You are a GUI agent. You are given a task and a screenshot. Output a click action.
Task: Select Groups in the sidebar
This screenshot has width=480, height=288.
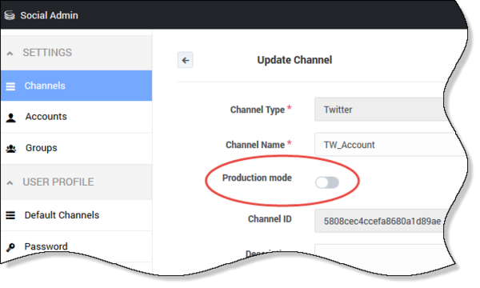click(x=76, y=149)
